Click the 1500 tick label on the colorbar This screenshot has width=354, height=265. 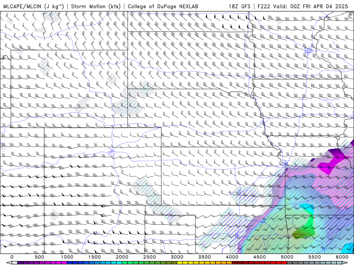(x=94, y=257)
